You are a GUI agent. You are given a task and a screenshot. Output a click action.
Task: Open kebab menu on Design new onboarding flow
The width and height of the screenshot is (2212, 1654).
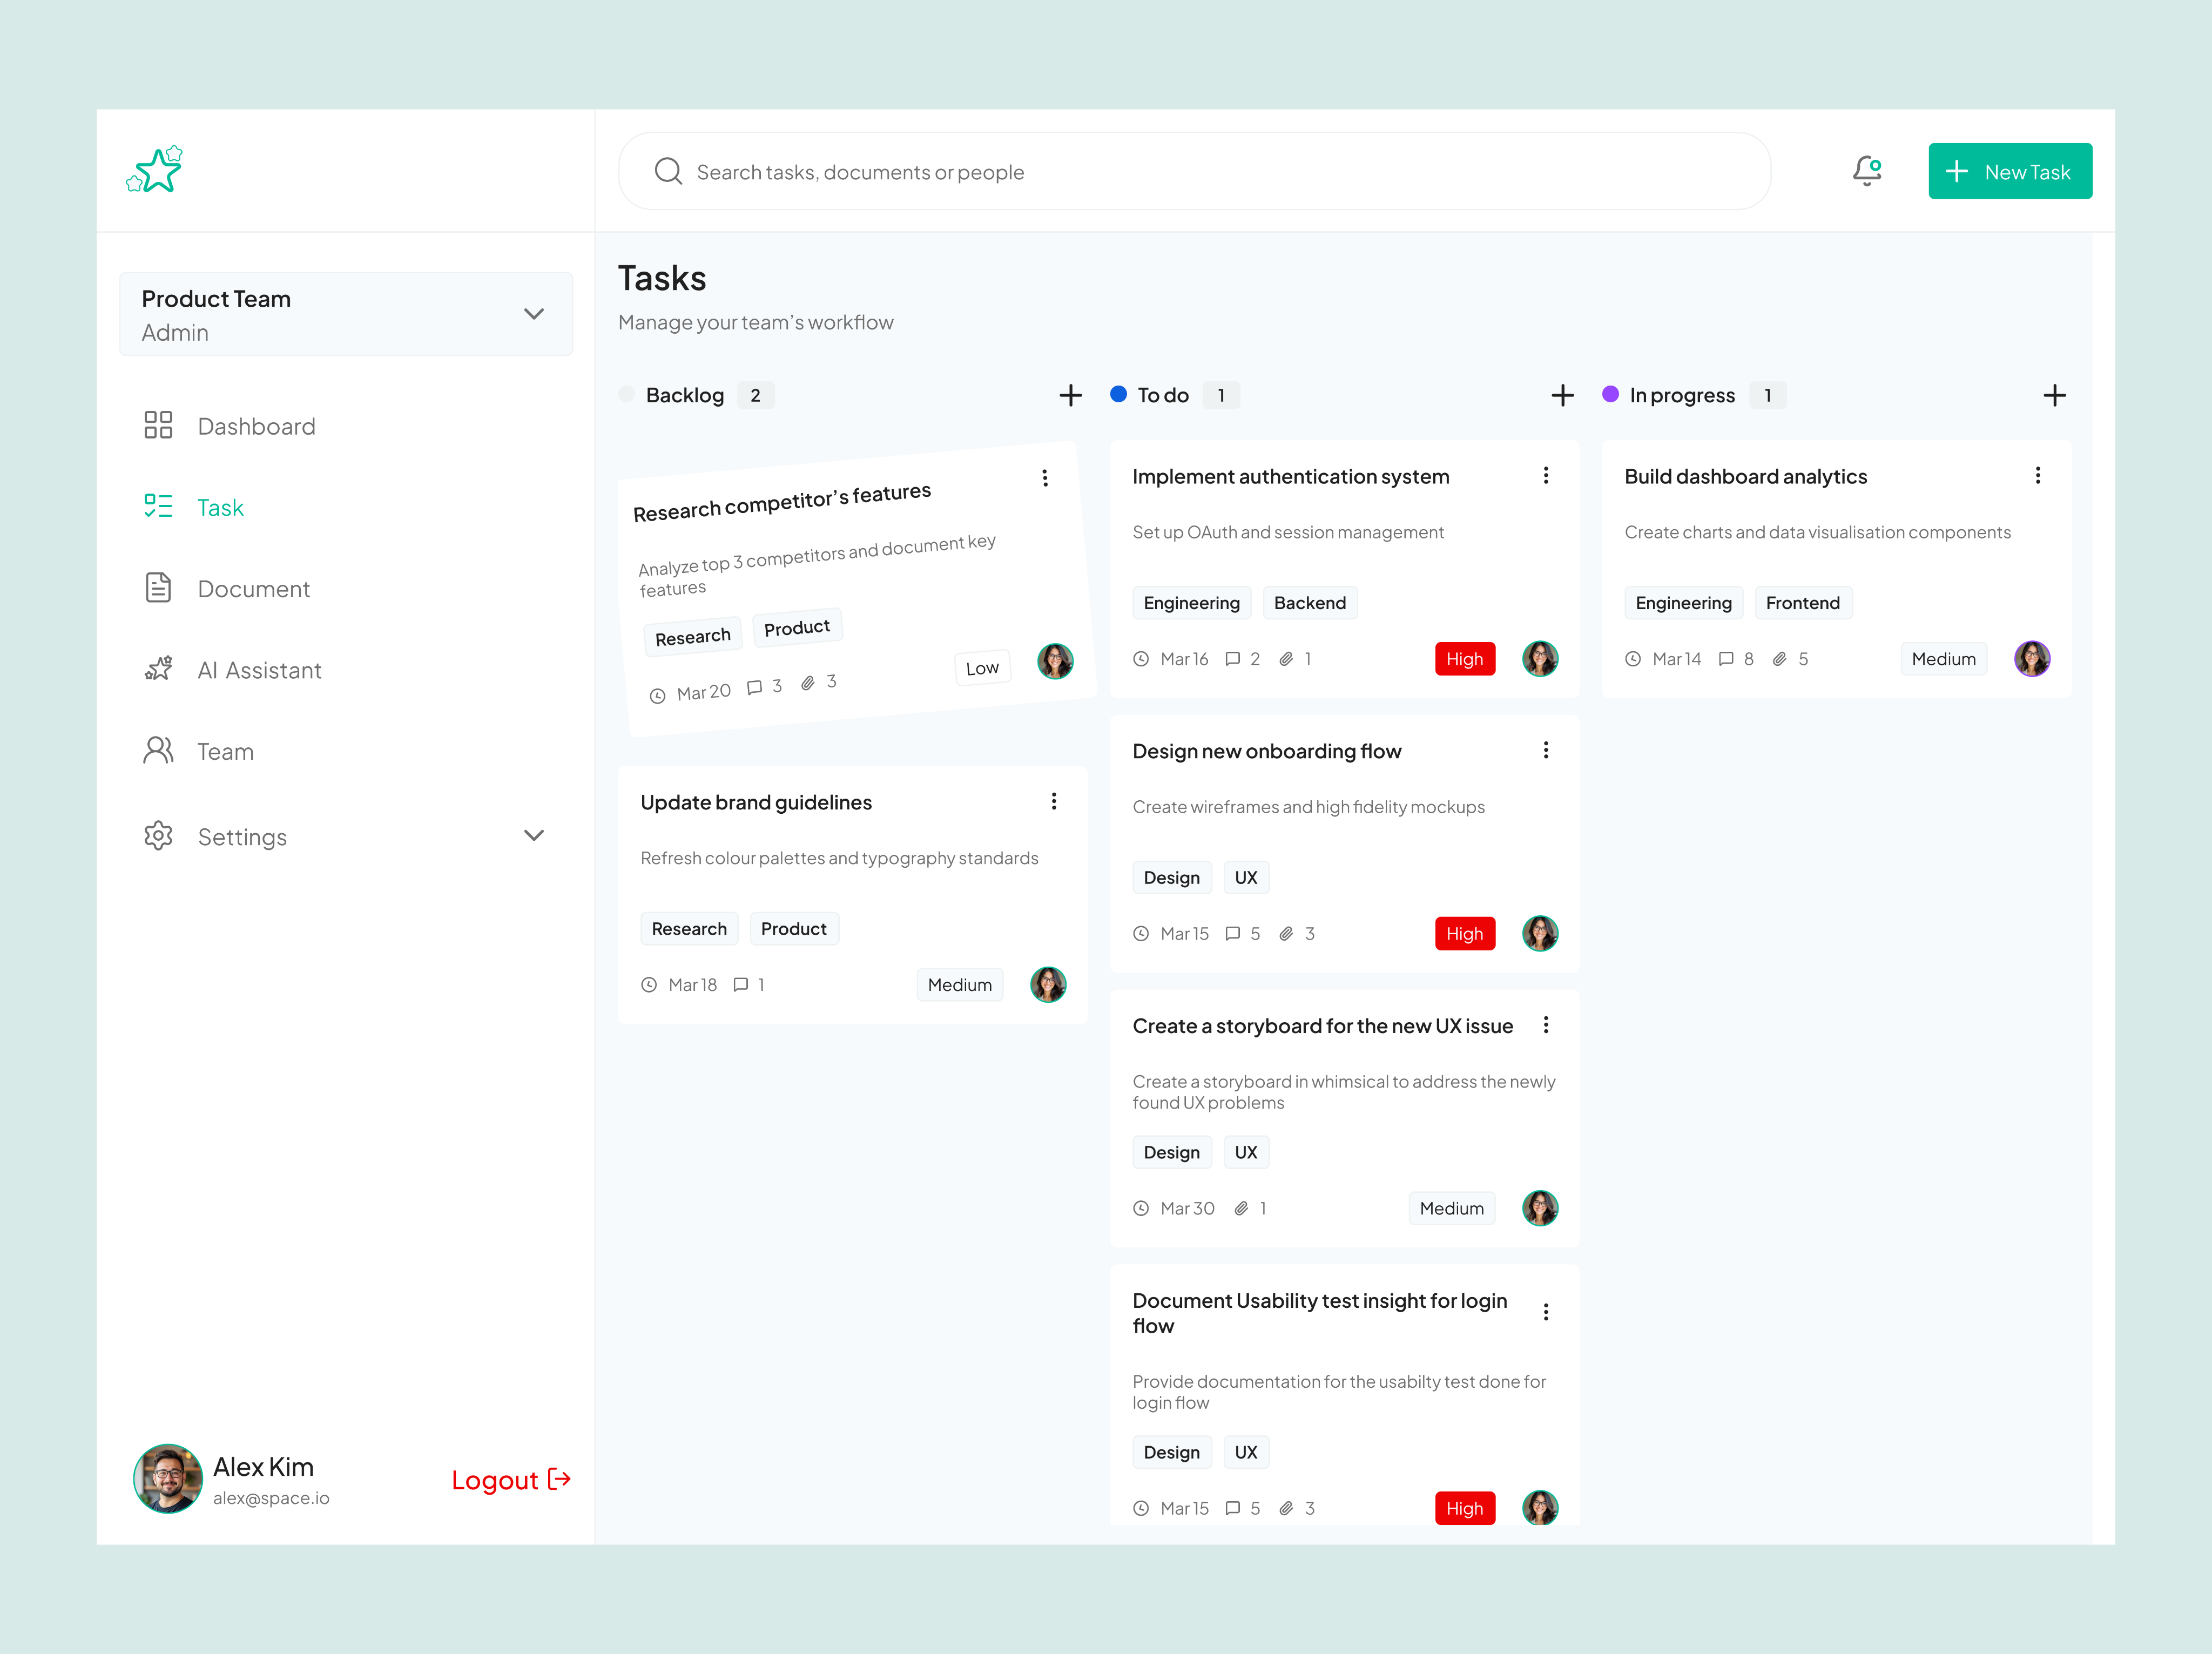[1545, 750]
